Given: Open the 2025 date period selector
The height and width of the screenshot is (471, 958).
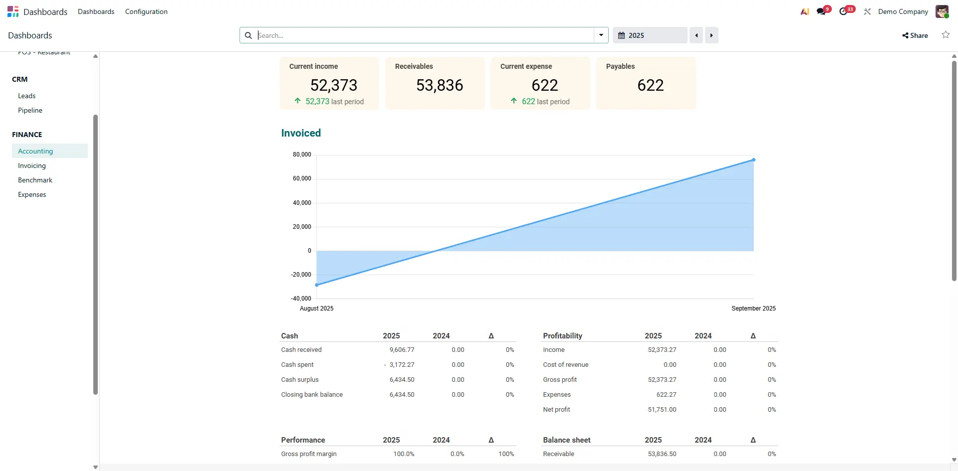Looking at the screenshot, I should (x=650, y=35).
